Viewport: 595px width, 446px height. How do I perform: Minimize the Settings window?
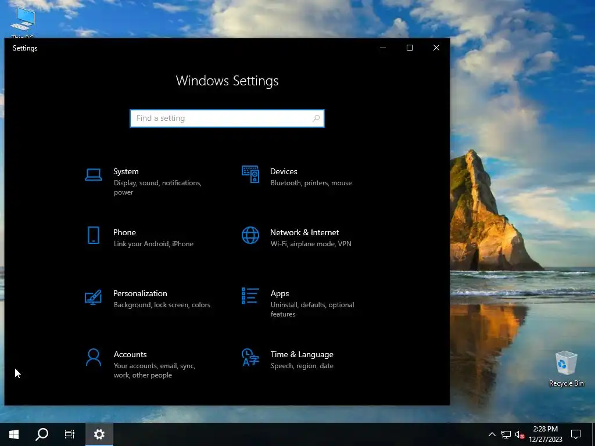[x=383, y=48]
